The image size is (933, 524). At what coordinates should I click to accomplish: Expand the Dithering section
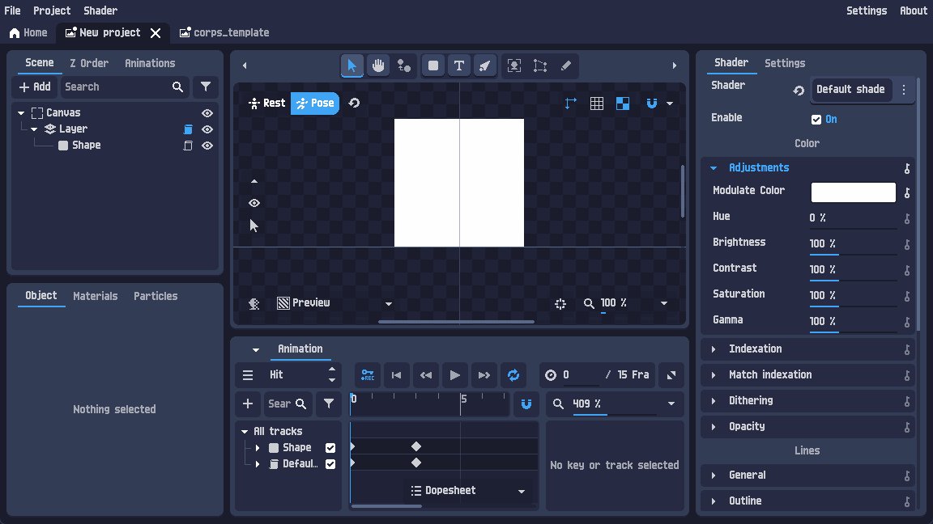[713, 401]
